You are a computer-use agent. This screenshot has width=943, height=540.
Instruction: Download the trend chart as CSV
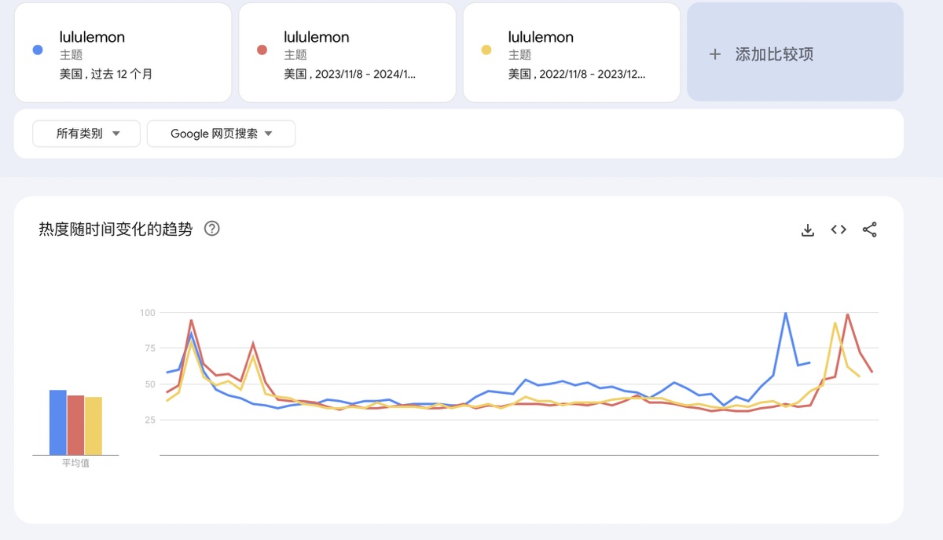coord(807,230)
